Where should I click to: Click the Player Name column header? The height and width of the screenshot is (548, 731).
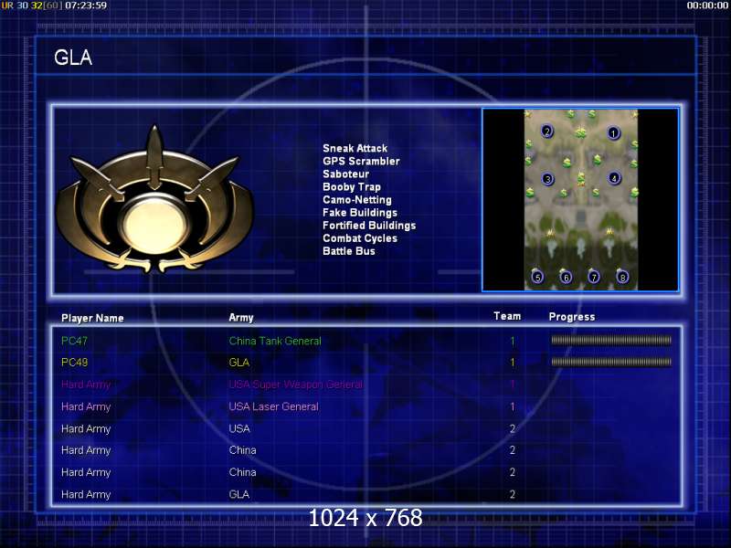pos(92,318)
